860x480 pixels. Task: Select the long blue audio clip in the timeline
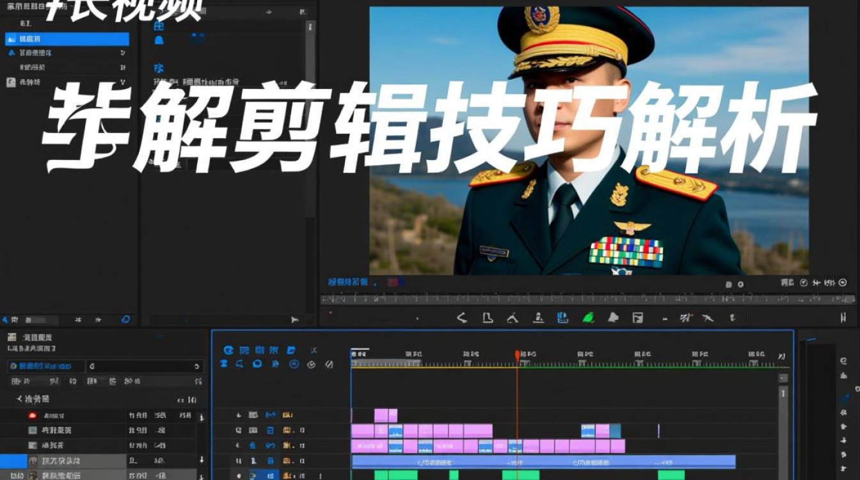point(543,461)
